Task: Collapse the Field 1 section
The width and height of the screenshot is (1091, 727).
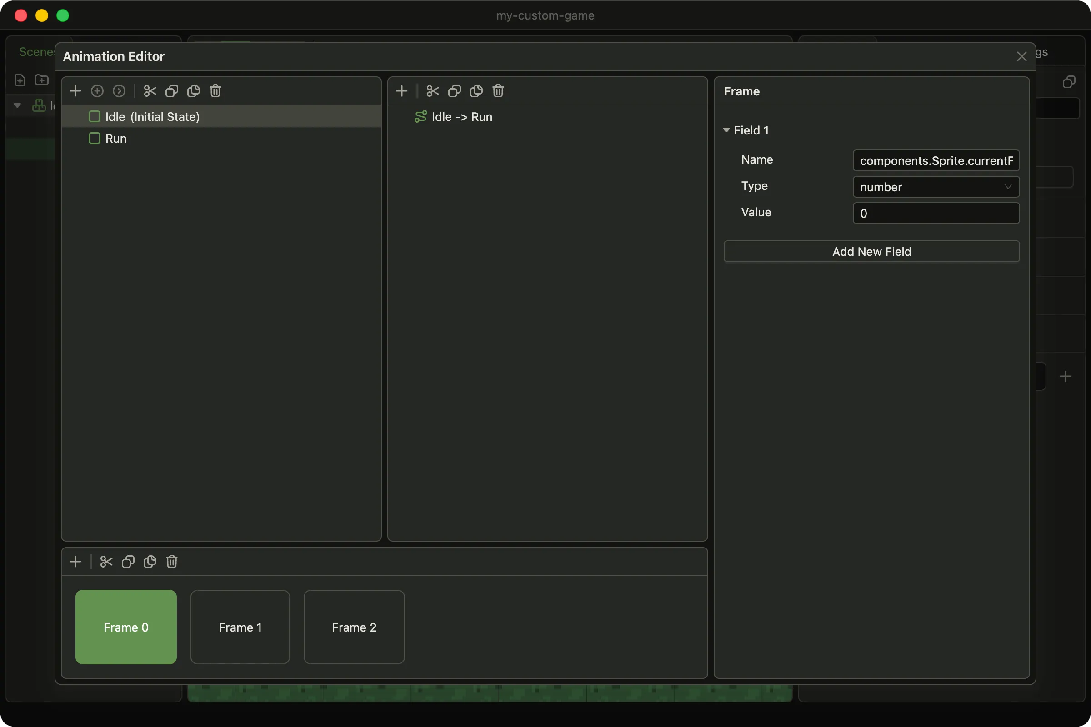Action: point(726,130)
